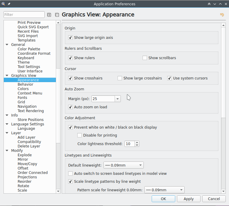This screenshot has width=229, height=206.
Task: Open the Default lineweight dropdown
Action: tap(141, 165)
